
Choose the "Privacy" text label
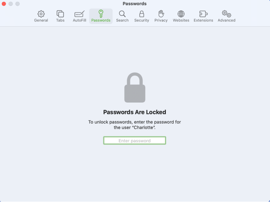[x=161, y=21]
